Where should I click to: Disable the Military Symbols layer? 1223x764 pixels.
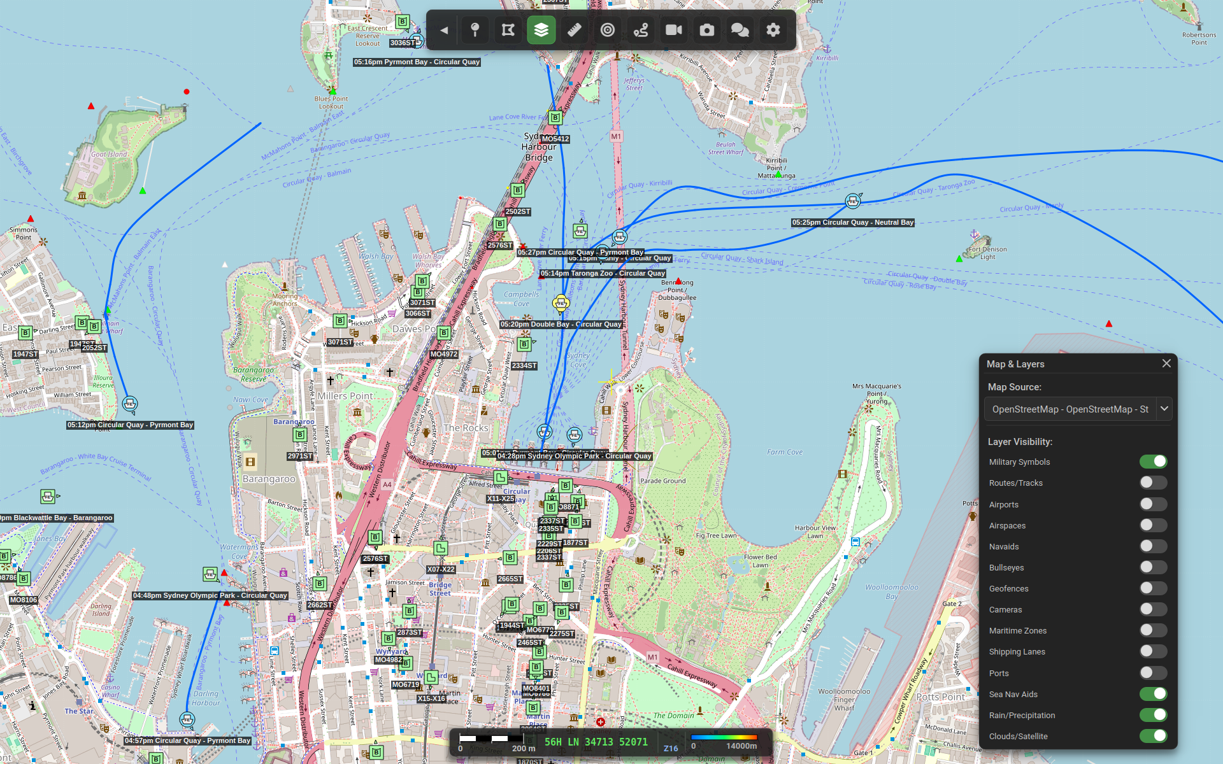tap(1152, 462)
